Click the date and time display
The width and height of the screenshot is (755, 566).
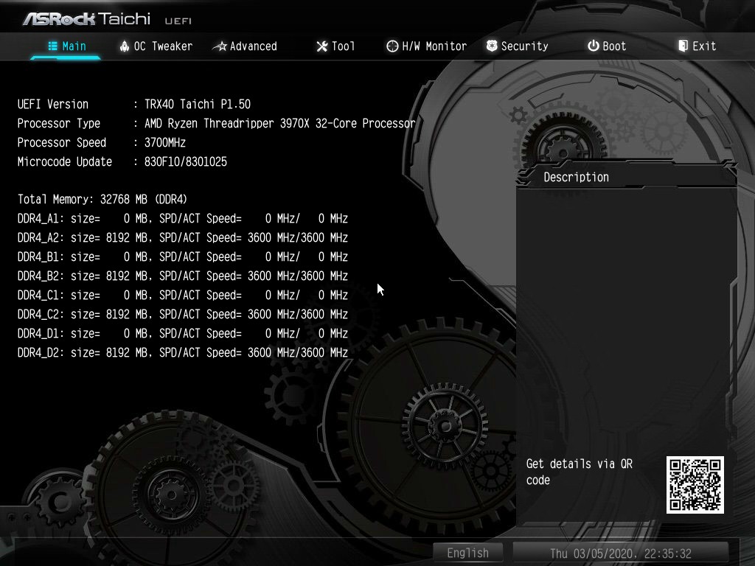620,553
